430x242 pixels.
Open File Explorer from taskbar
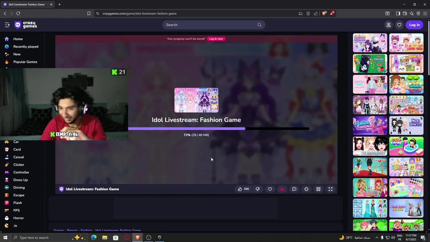pos(105,238)
